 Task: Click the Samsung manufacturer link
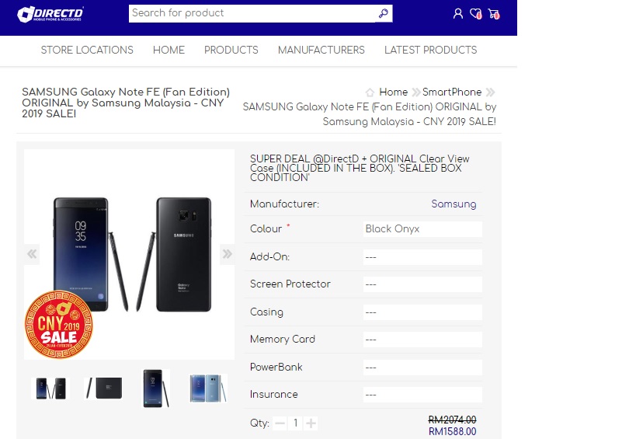point(454,204)
